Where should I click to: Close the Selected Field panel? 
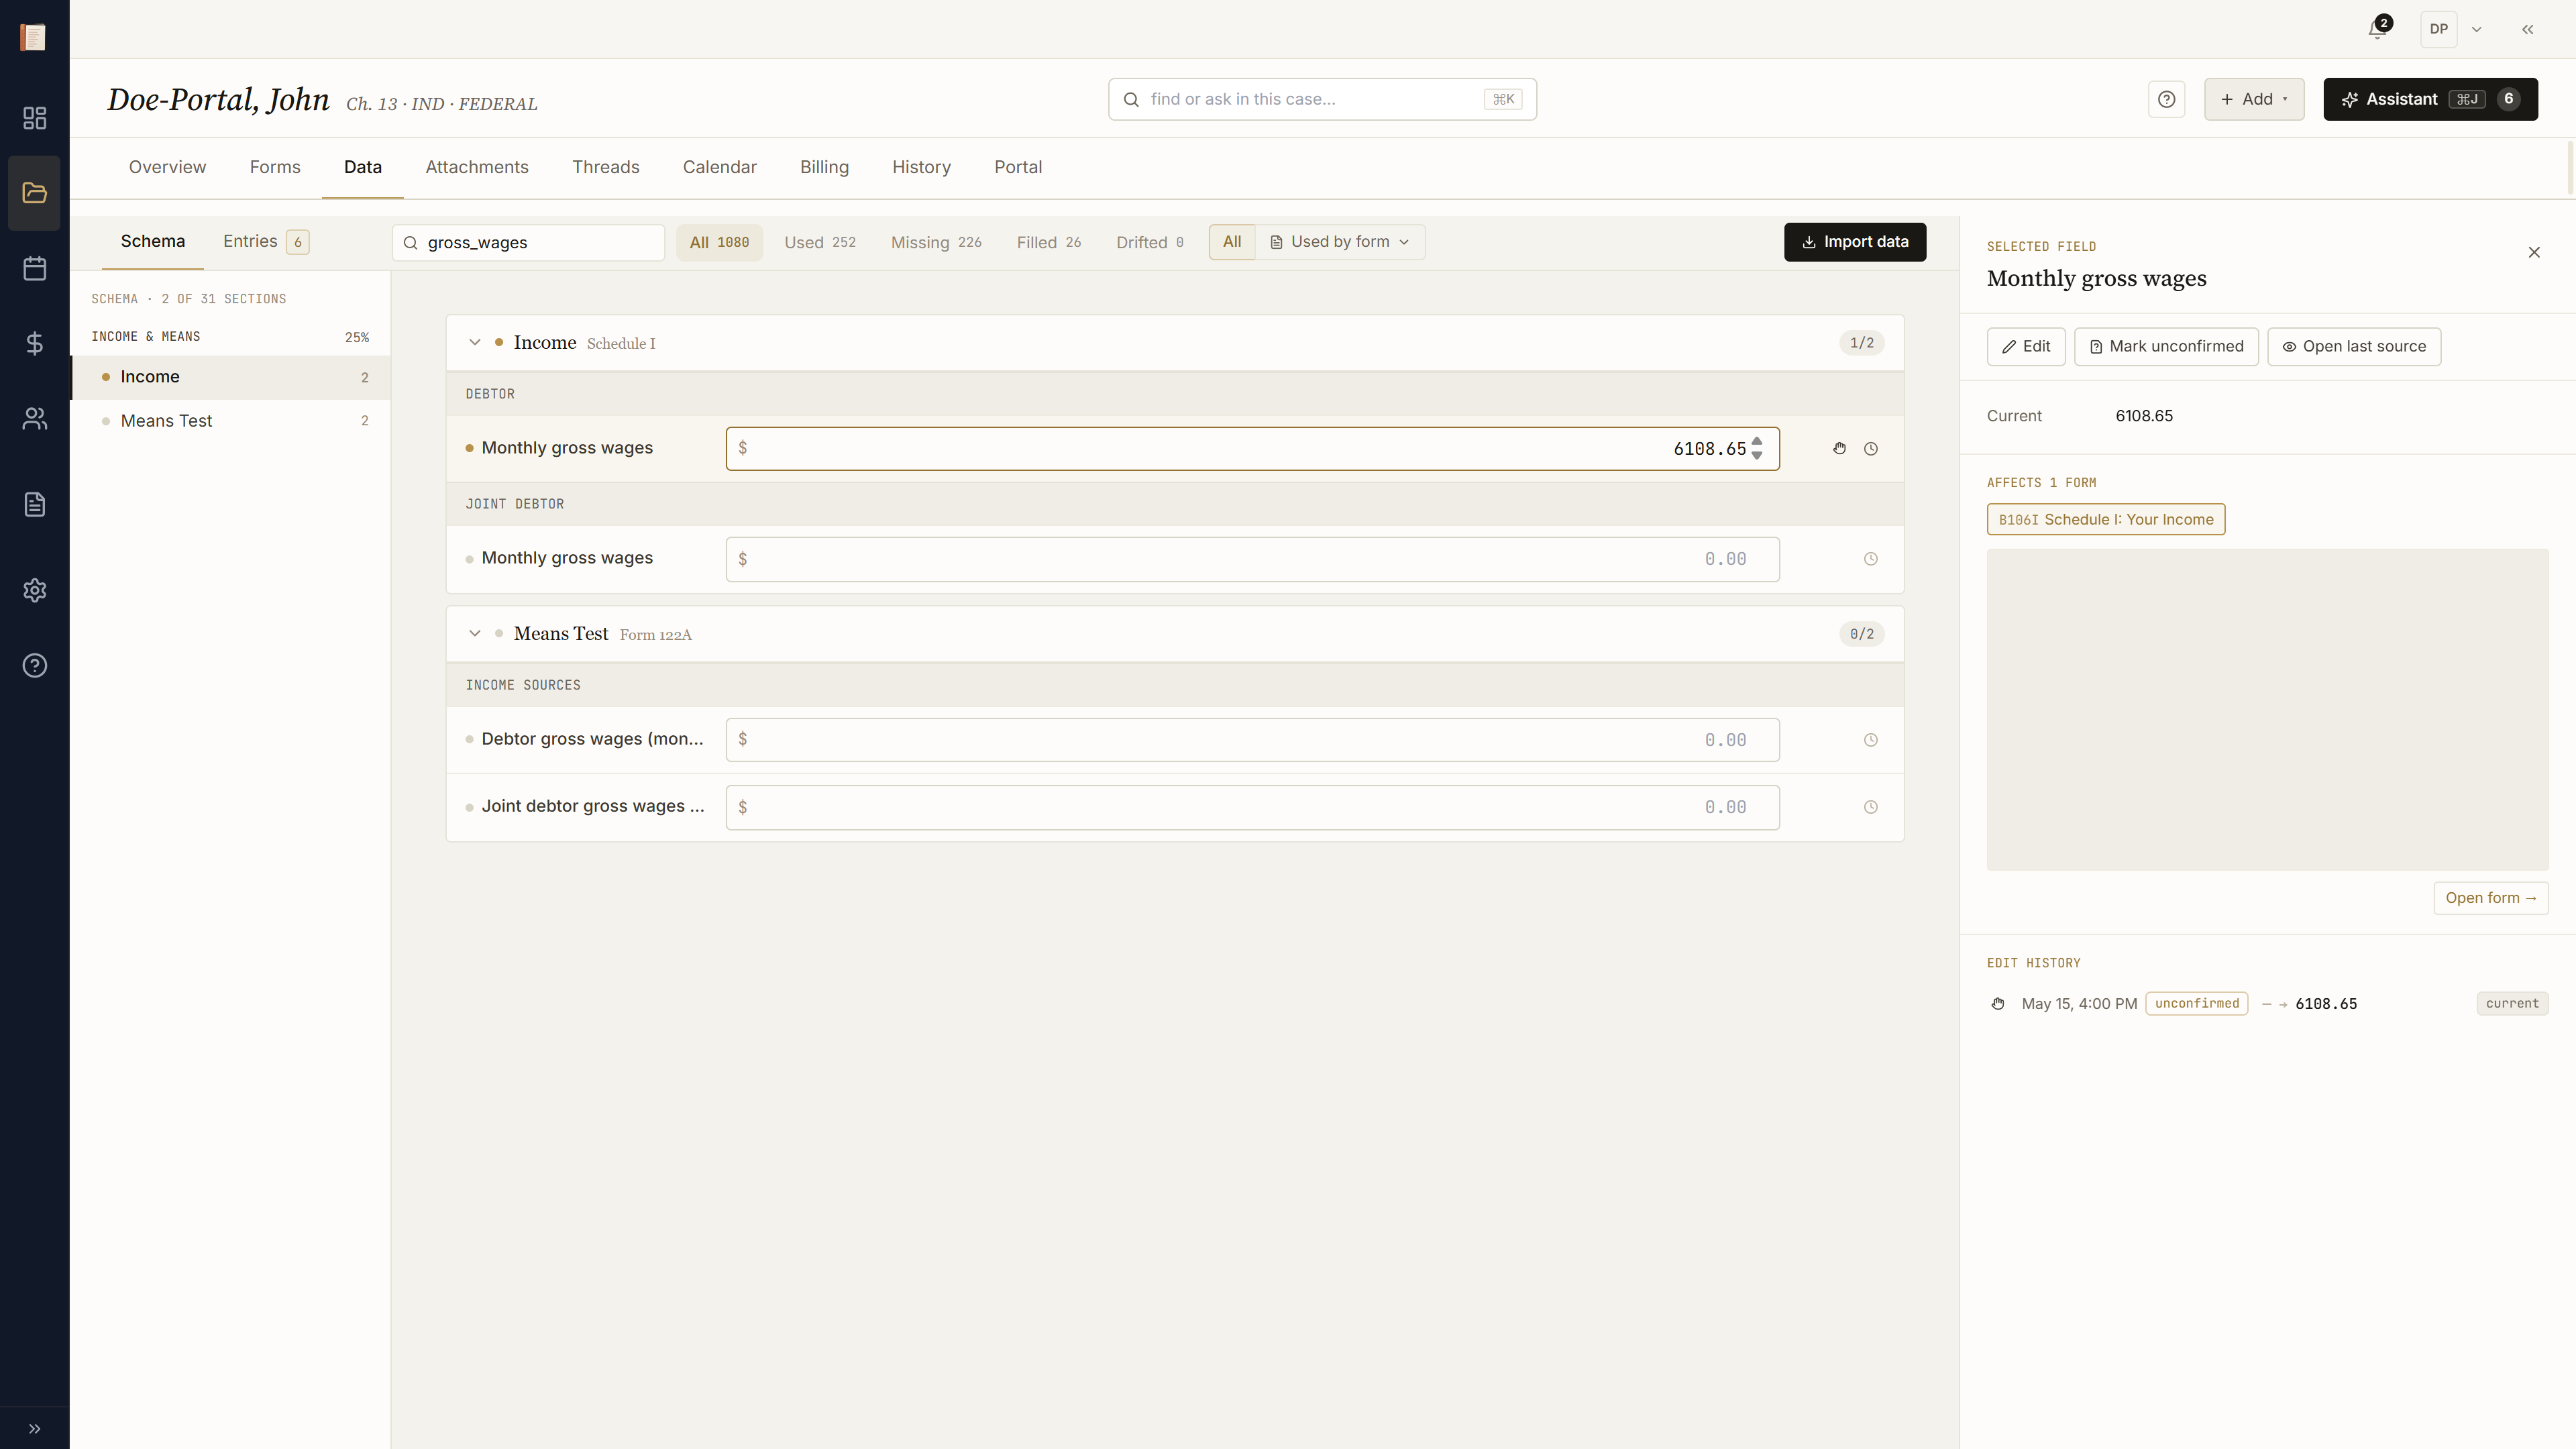[2534, 252]
